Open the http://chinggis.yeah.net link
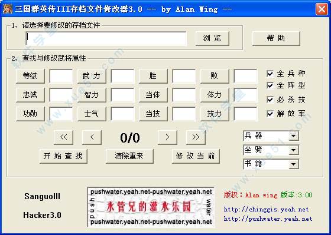This screenshot has height=235, width=331. click(x=266, y=209)
